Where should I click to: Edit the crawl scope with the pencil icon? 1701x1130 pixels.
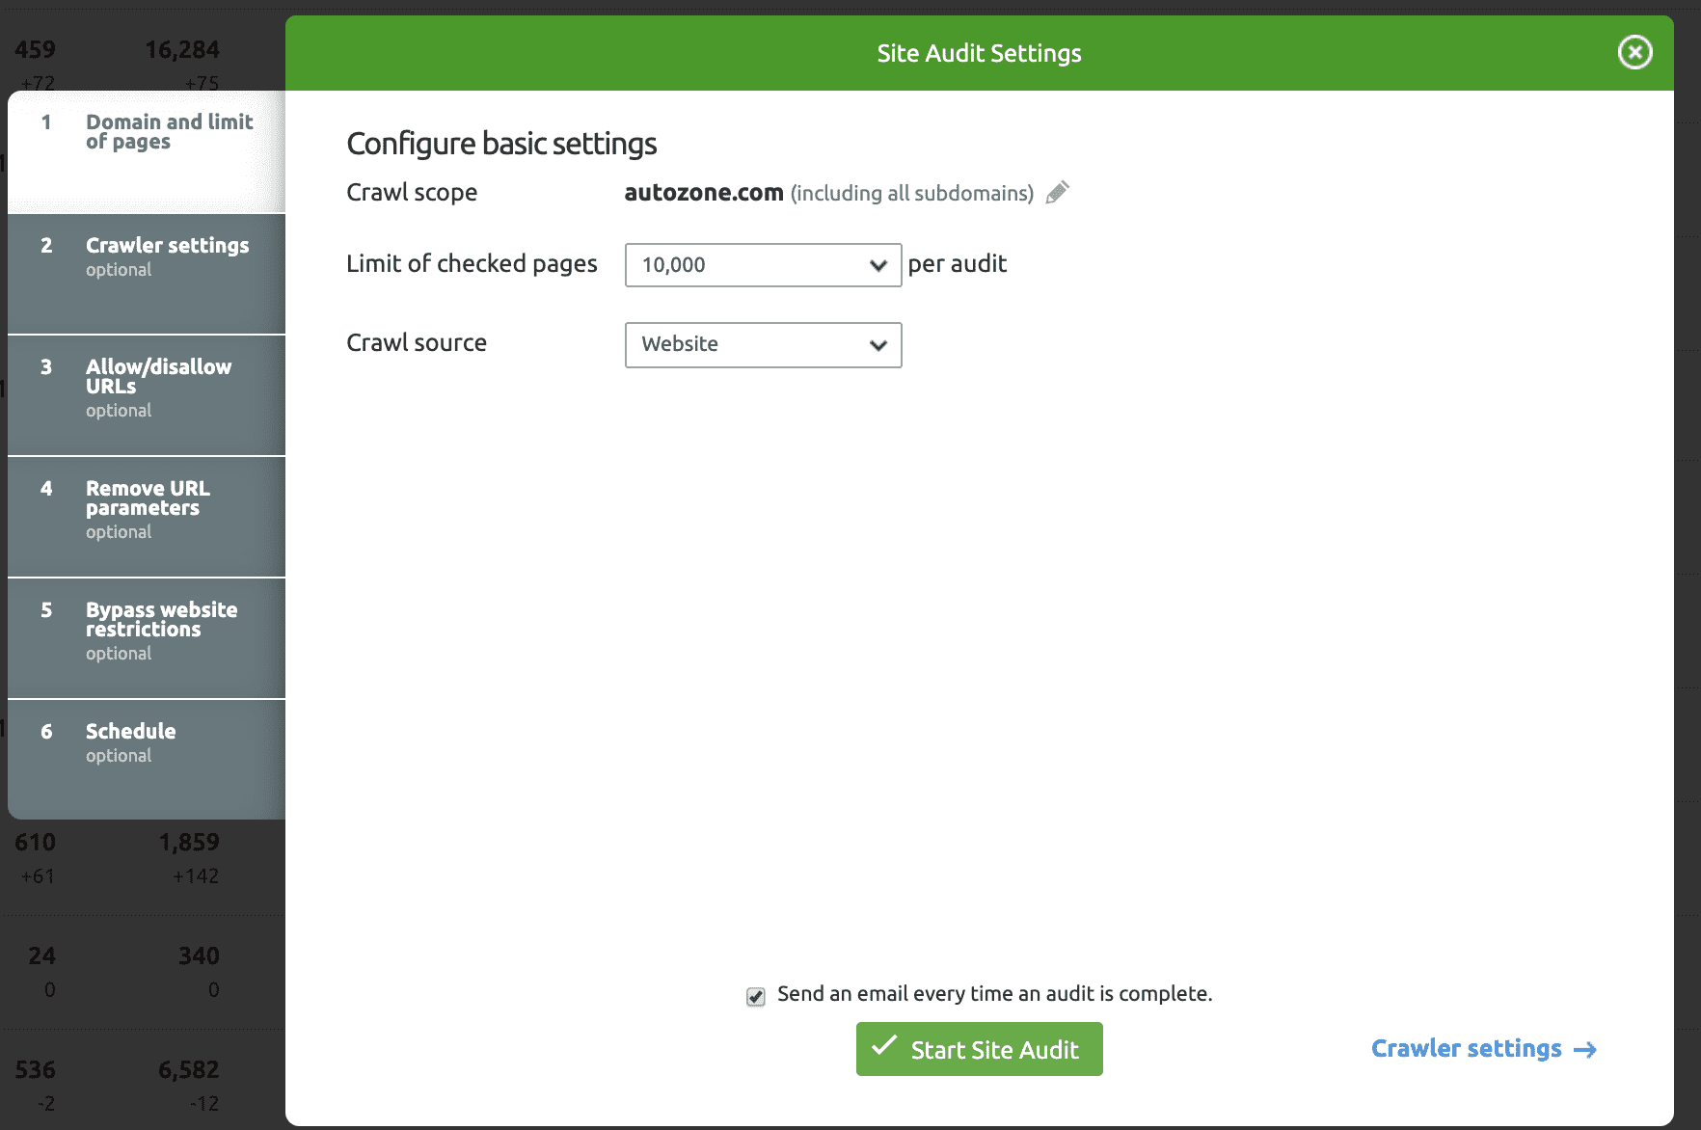pos(1057,193)
